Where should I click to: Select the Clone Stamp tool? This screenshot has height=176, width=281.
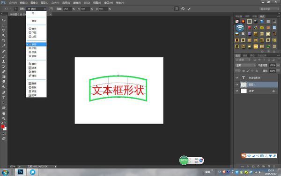[x=4, y=61]
